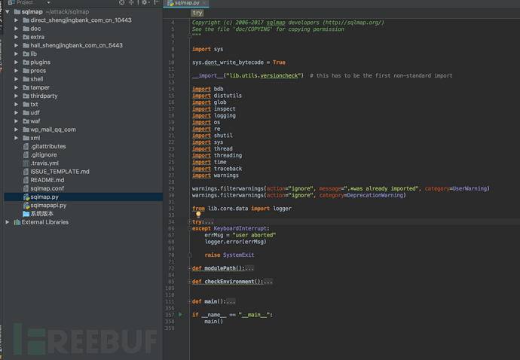Open the Project view dropdown arrow
This screenshot has height=360, width=520.
tap(48, 3)
